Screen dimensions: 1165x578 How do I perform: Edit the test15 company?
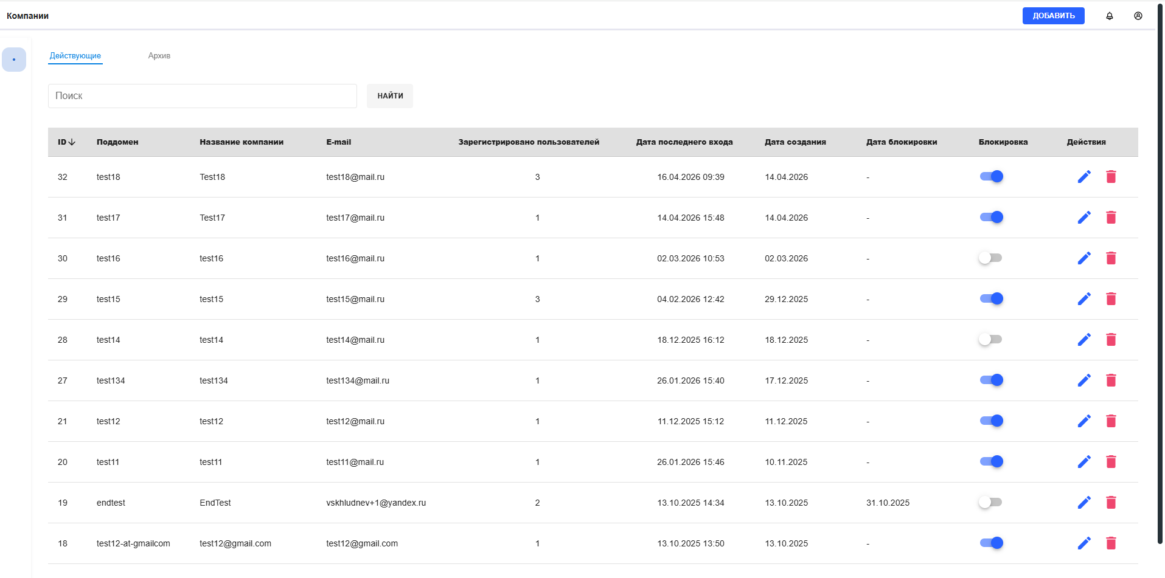coord(1084,299)
